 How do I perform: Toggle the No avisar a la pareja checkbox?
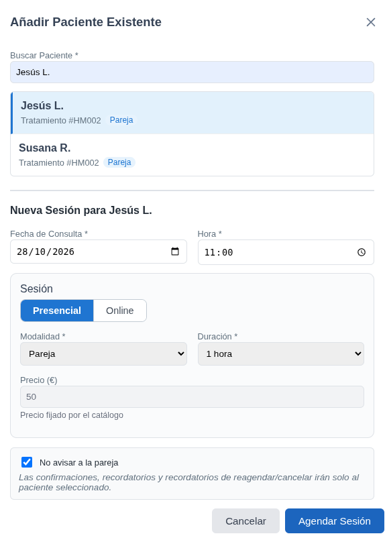(x=27, y=462)
